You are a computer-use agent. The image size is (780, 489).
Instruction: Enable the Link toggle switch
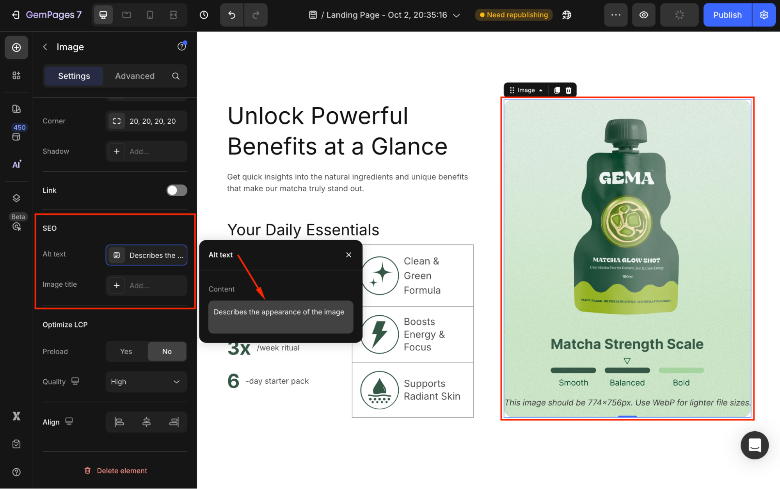[177, 190]
